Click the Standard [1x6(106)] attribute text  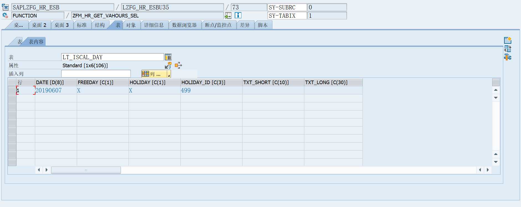85,65
